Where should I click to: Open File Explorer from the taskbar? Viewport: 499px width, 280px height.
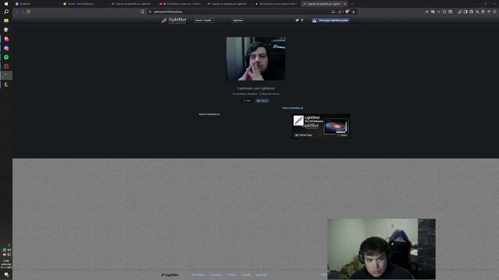(6, 21)
